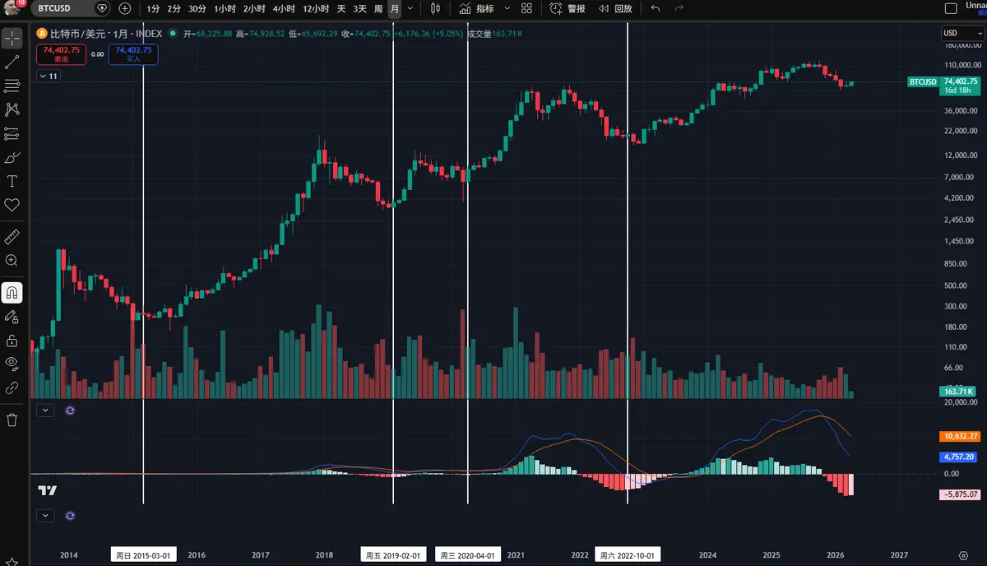Click the 2020-04-01 date label on the time axis
Image resolution: width=987 pixels, height=566 pixels.
[467, 555]
